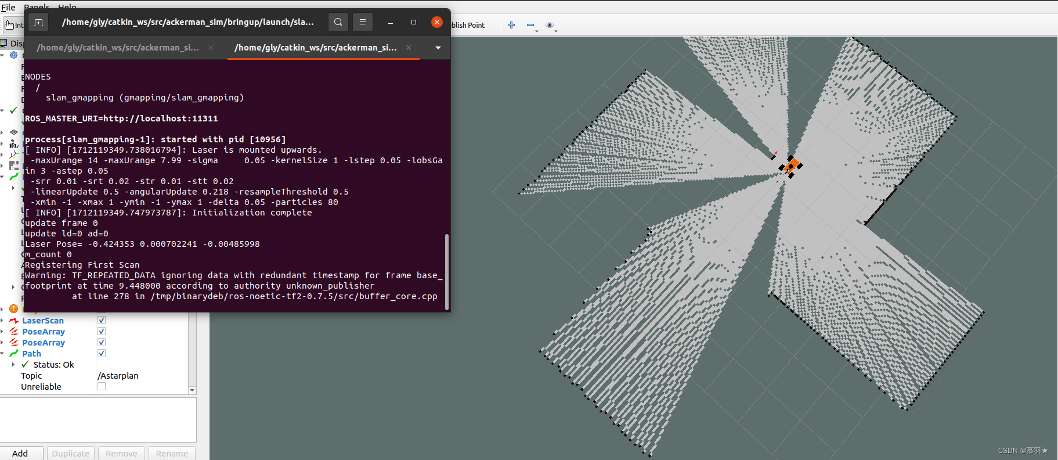
Task: Maximize the terminal window
Action: pyautogui.click(x=414, y=23)
